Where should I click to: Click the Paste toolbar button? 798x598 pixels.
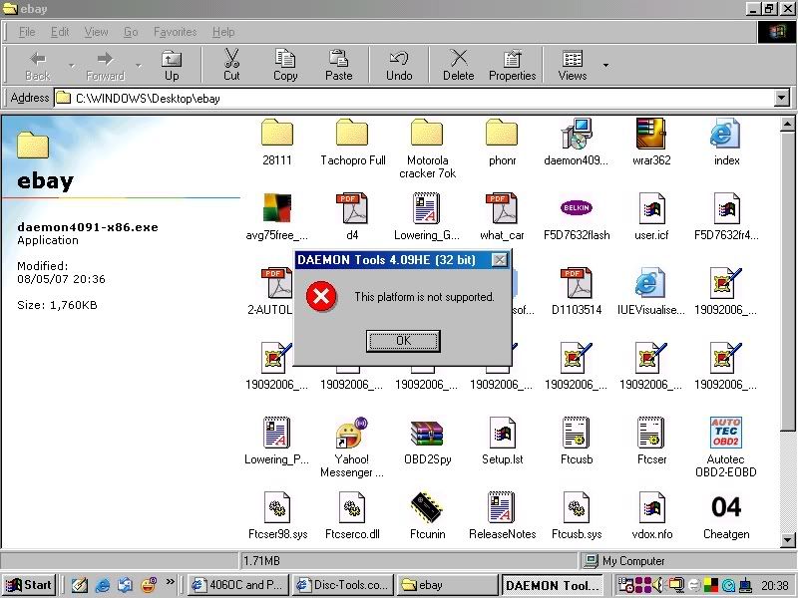[338, 65]
